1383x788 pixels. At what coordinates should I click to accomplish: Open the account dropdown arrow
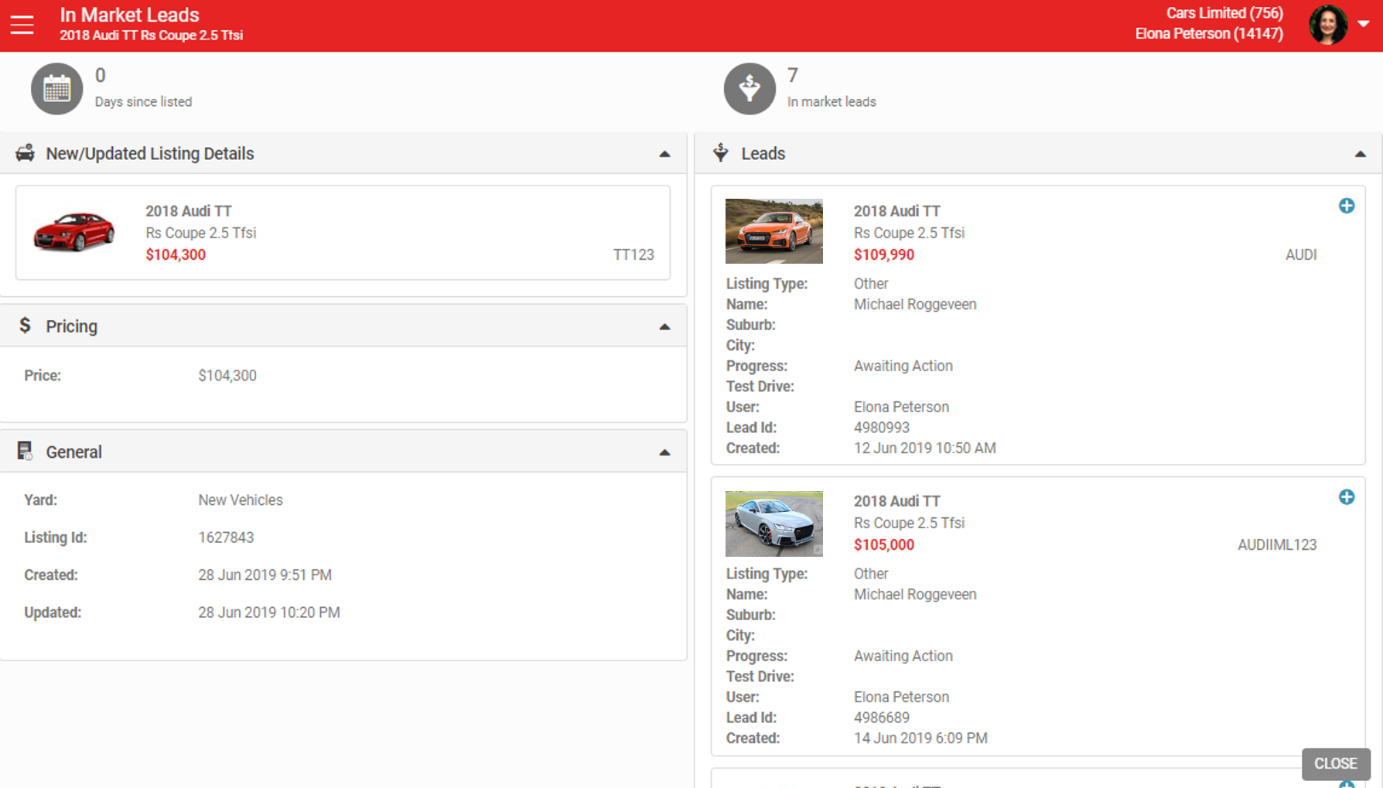[1364, 24]
